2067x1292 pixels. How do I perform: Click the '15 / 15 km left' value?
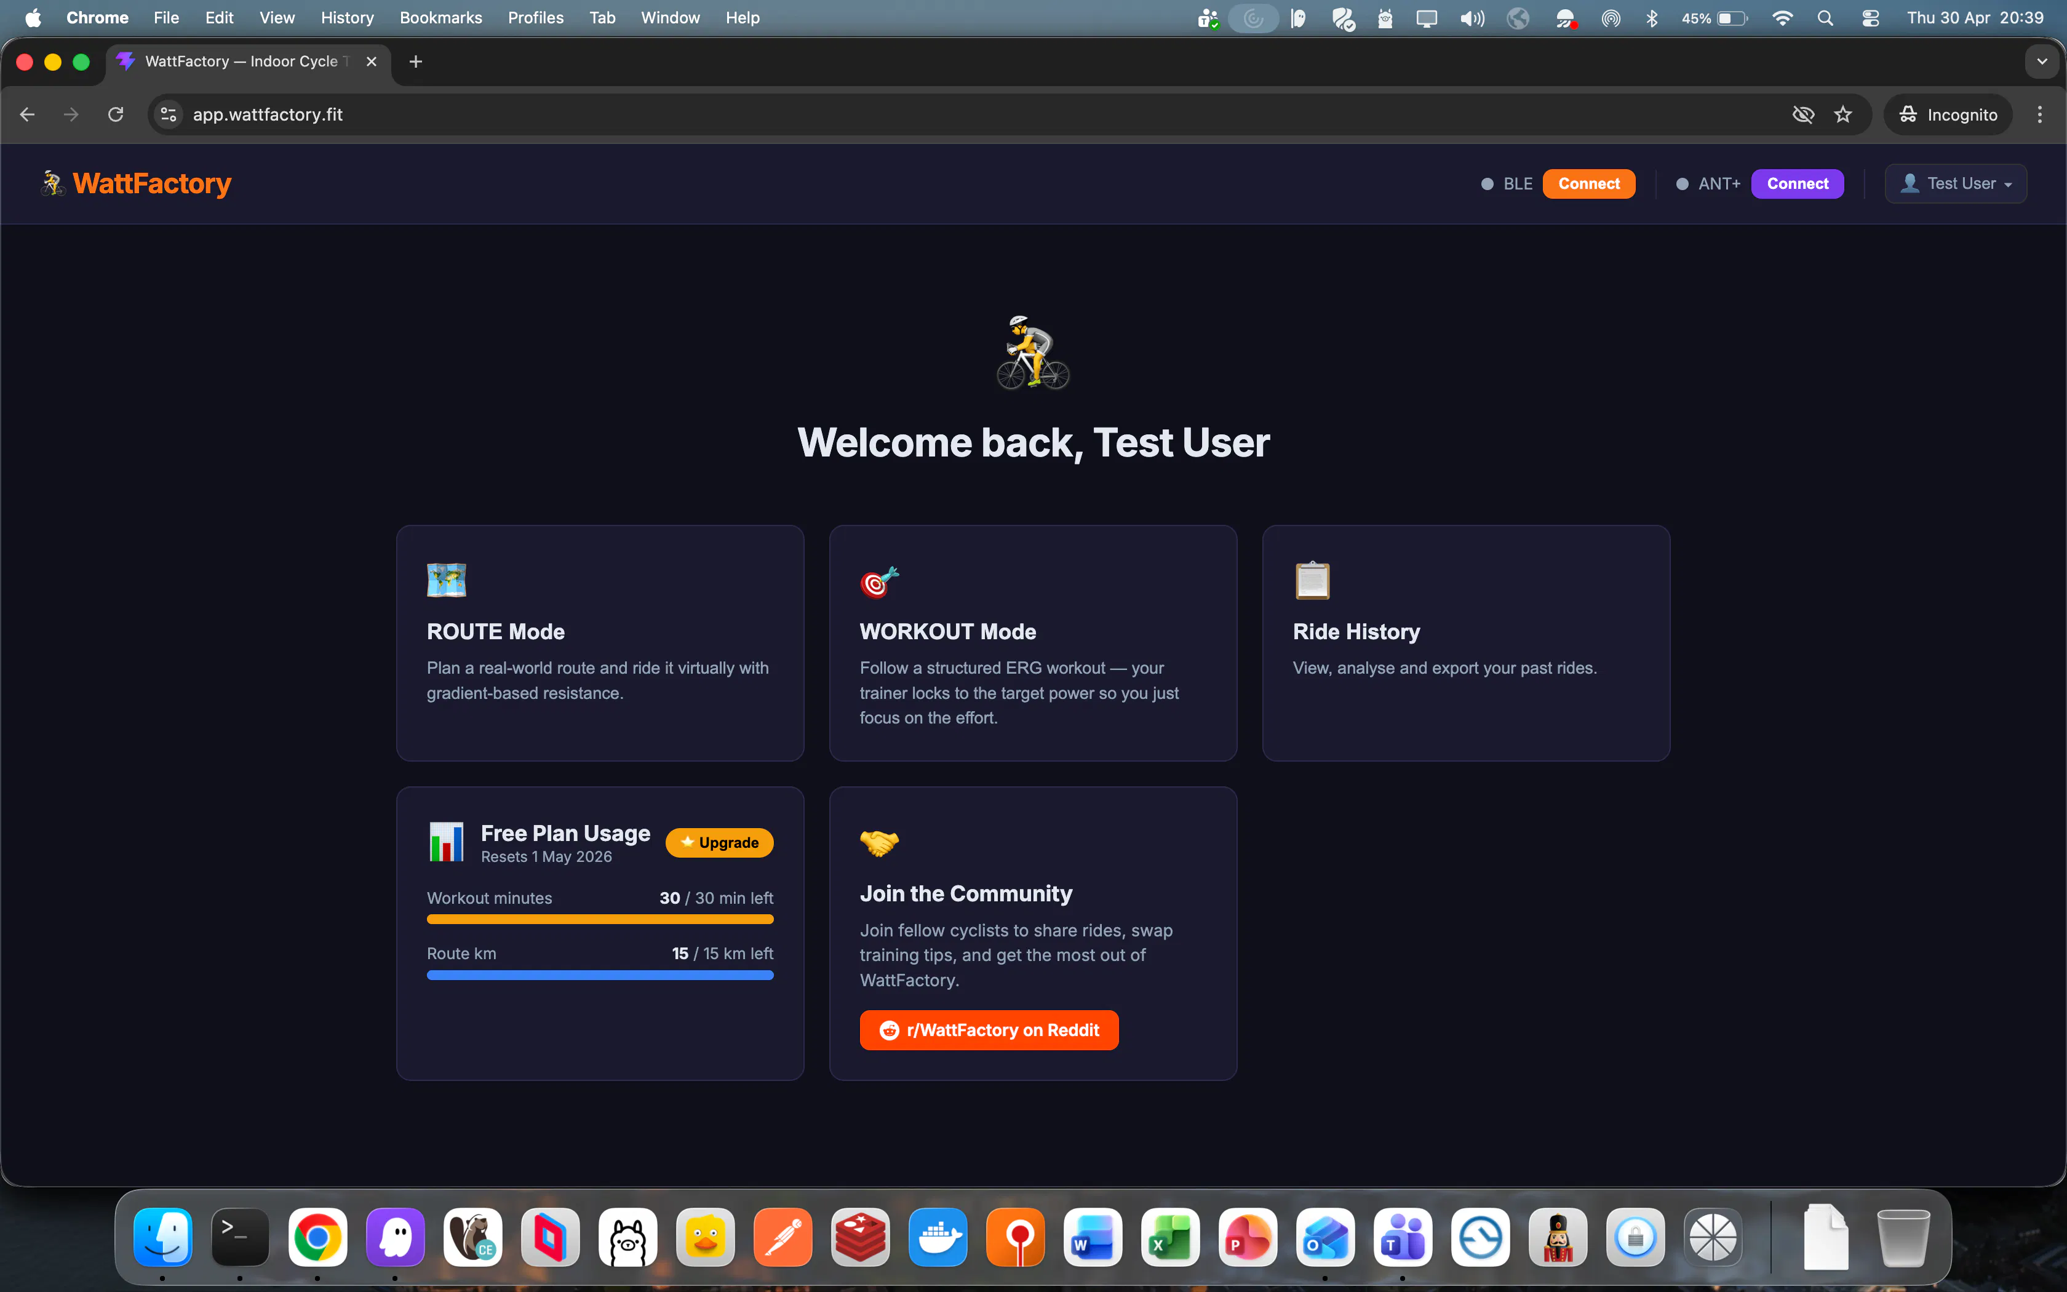click(x=722, y=954)
